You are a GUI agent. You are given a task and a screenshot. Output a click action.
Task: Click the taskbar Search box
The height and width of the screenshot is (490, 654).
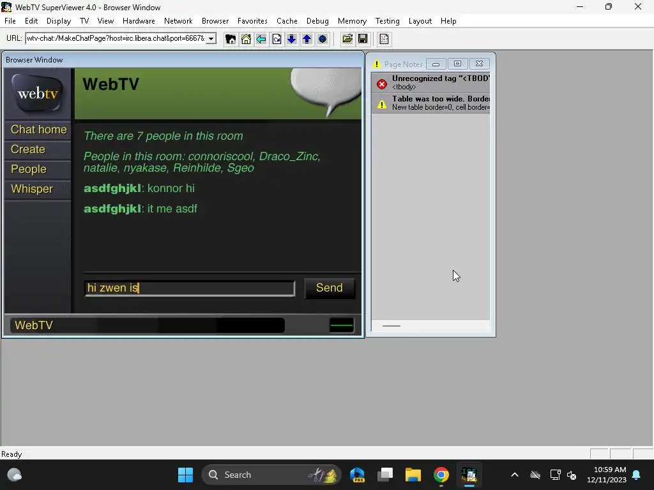271,475
